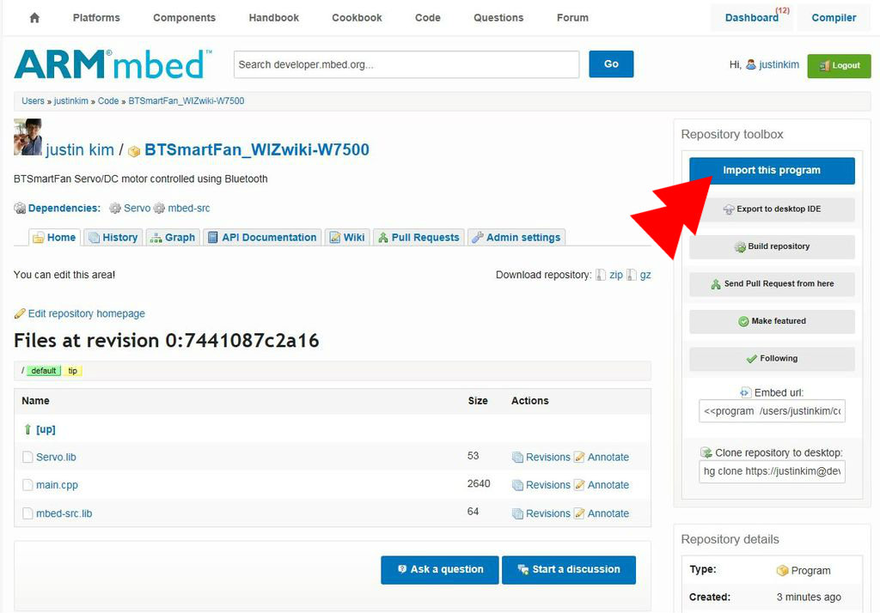Open the API Documentation tab
The image size is (880, 613).
coord(262,237)
